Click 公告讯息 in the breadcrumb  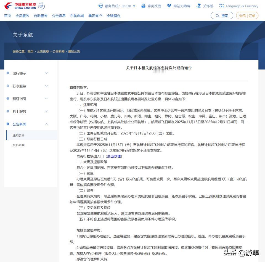tap(43, 51)
